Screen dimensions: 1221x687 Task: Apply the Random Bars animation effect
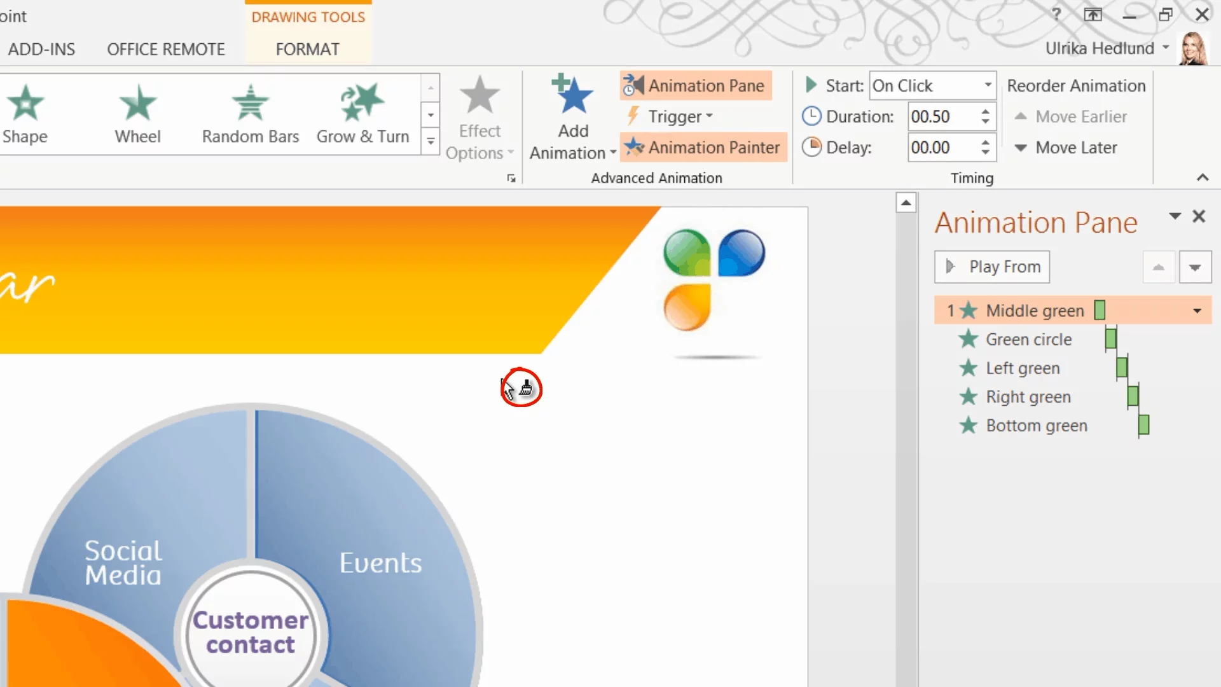(250, 114)
